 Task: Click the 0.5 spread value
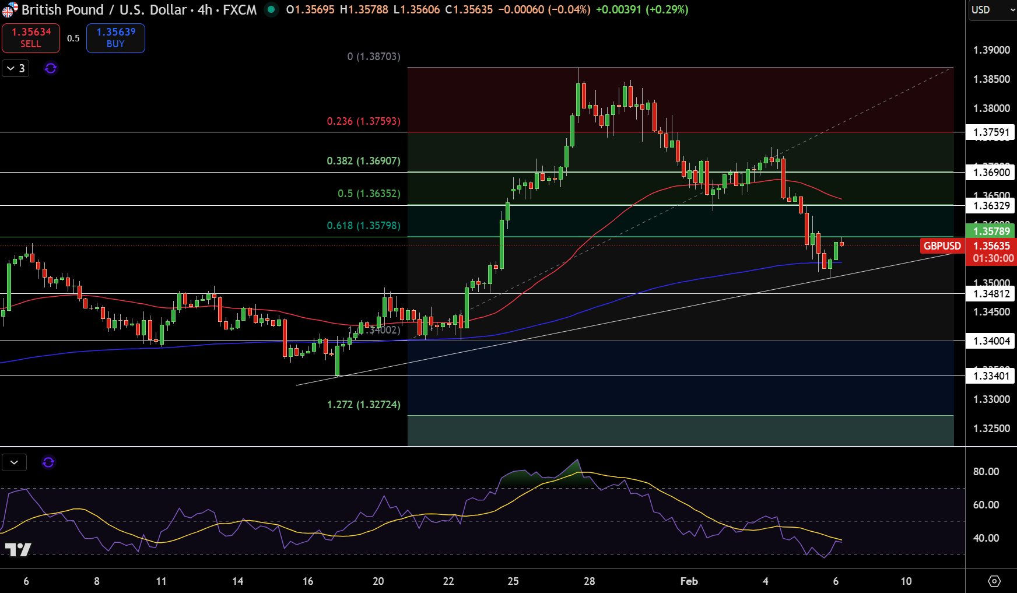click(73, 38)
